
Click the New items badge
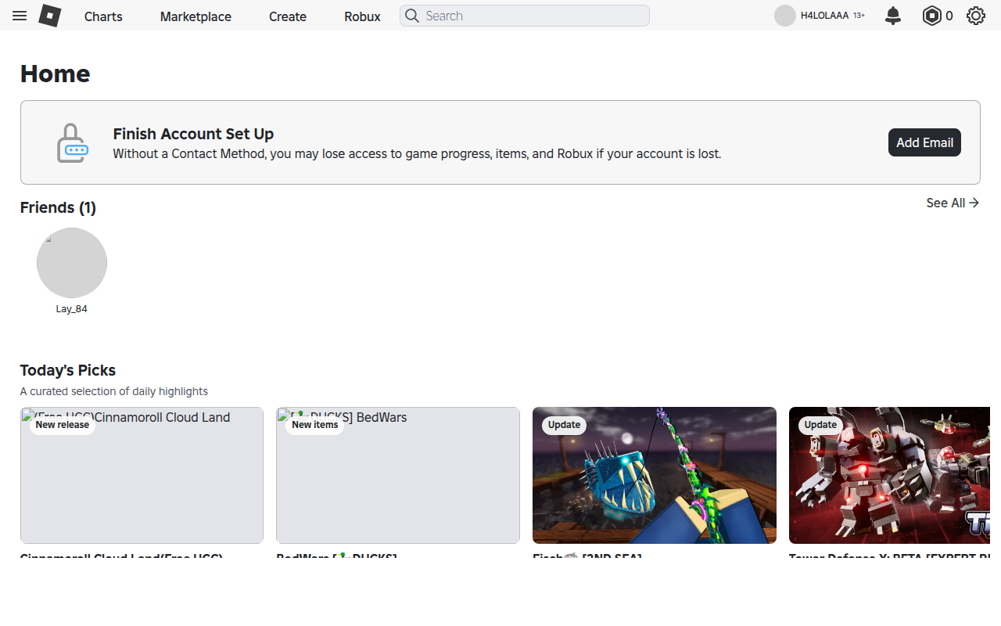click(315, 425)
